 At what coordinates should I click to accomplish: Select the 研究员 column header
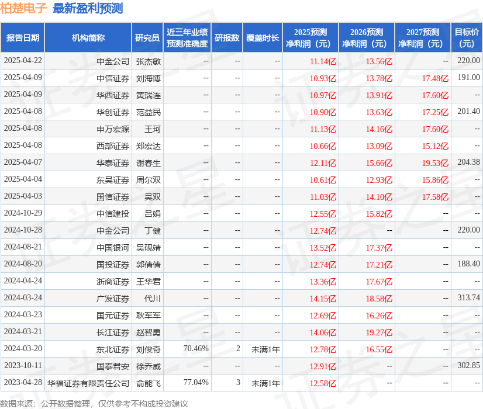147,37
